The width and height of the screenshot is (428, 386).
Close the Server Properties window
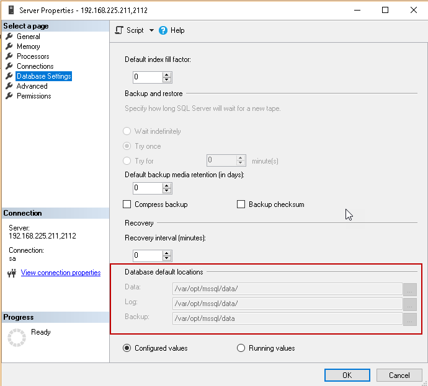(x=414, y=10)
